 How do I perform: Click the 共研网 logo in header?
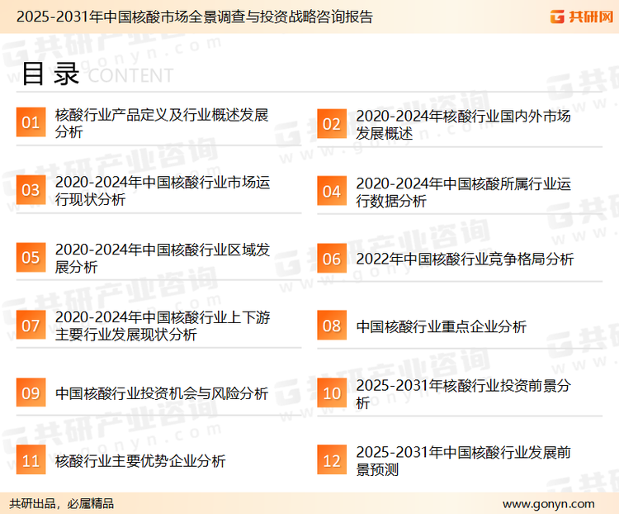tap(582, 17)
